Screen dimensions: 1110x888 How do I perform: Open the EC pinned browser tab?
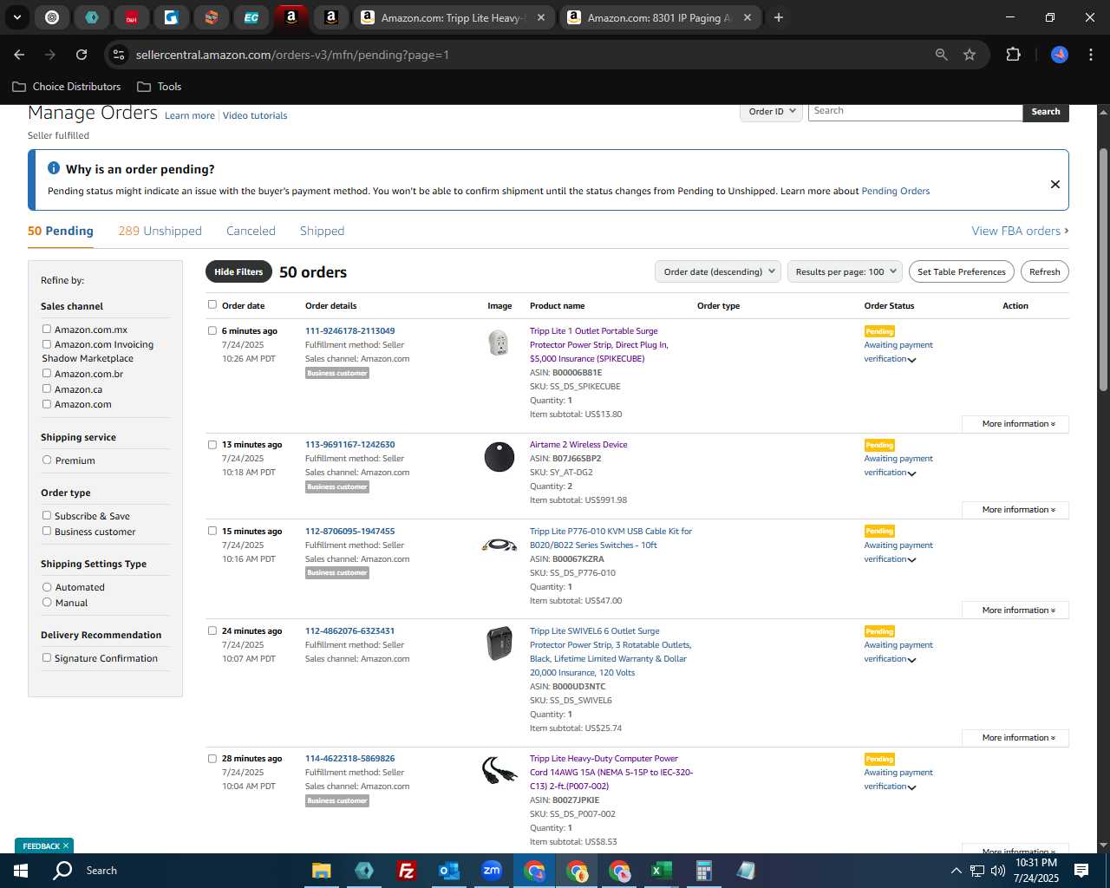[251, 17]
